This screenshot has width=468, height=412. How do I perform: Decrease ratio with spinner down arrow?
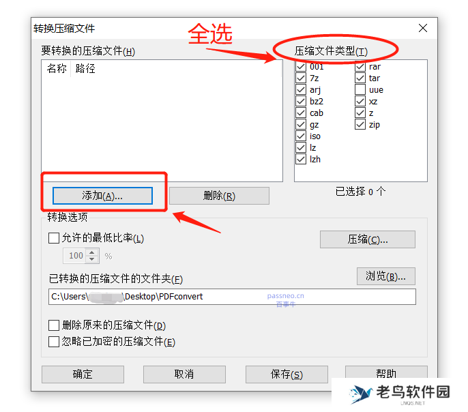coord(92,259)
